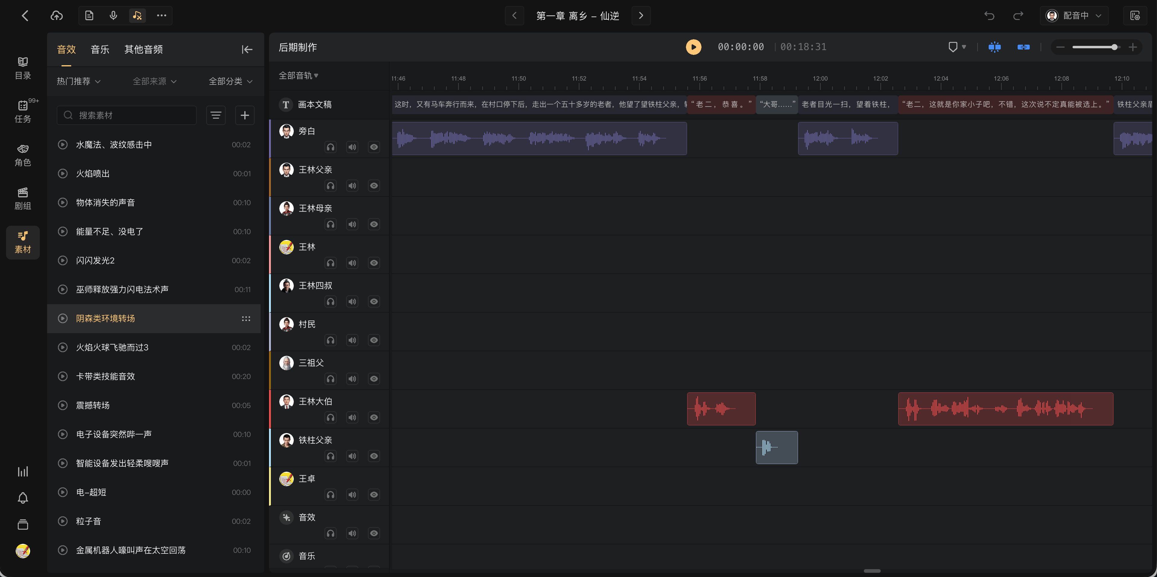This screenshot has width=1157, height=577.
Task: Solo the 王林 track with headphones
Action: pyautogui.click(x=331, y=263)
